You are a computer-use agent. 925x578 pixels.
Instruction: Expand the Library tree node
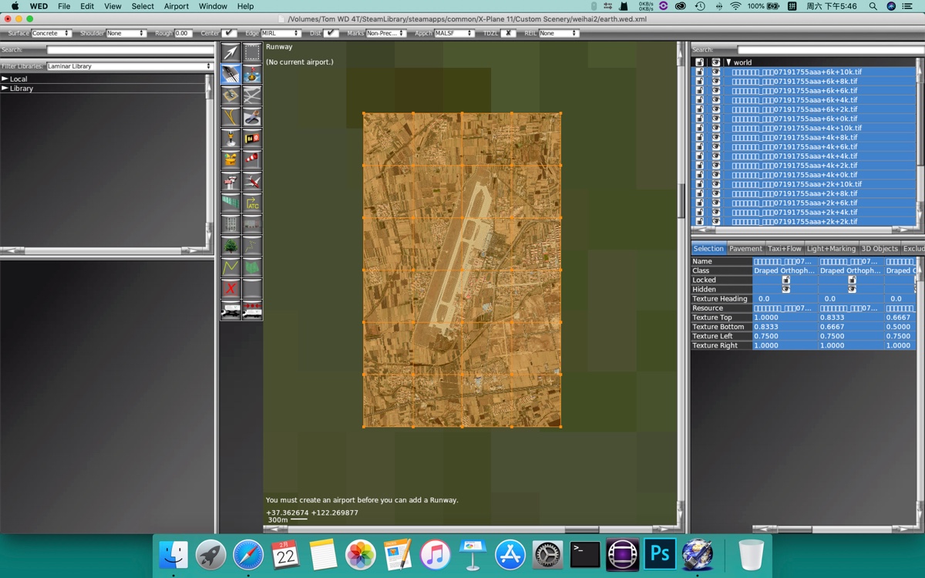point(5,89)
